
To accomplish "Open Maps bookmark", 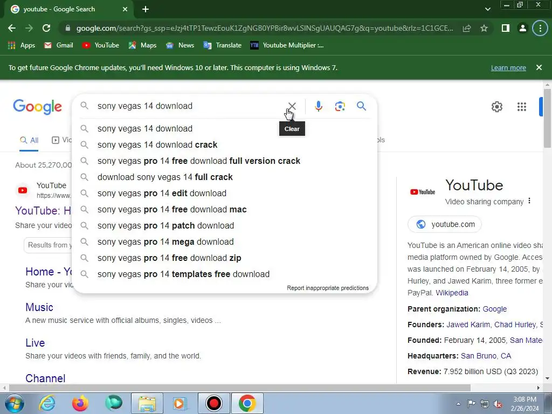I will (142, 45).
